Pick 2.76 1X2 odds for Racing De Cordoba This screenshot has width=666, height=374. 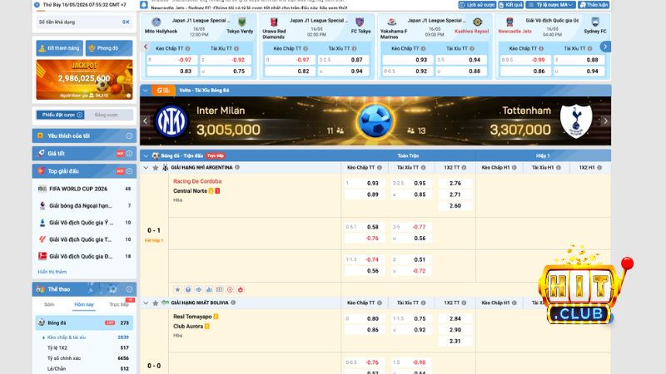[x=455, y=183]
